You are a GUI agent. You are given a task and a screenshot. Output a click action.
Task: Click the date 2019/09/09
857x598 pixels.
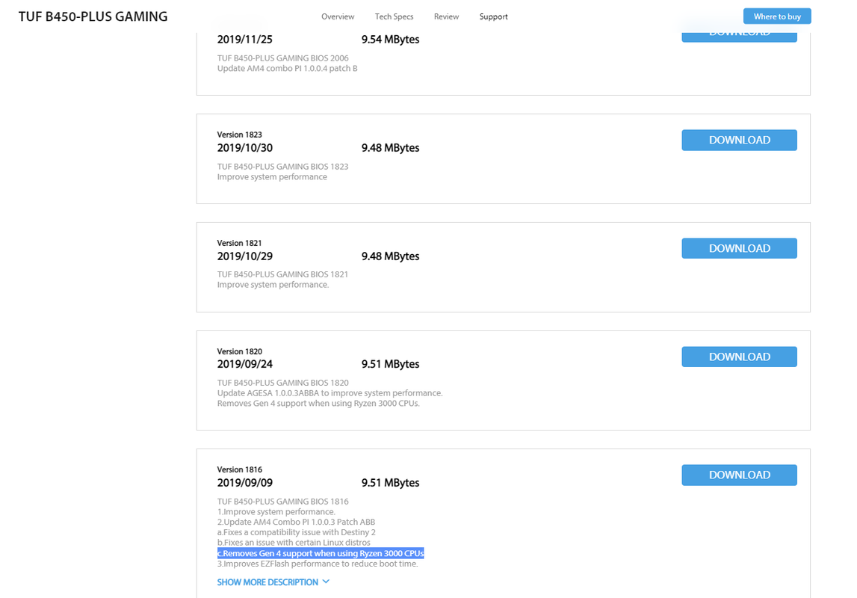(244, 483)
